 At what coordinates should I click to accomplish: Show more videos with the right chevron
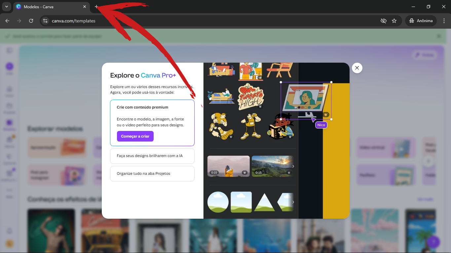[x=293, y=166]
